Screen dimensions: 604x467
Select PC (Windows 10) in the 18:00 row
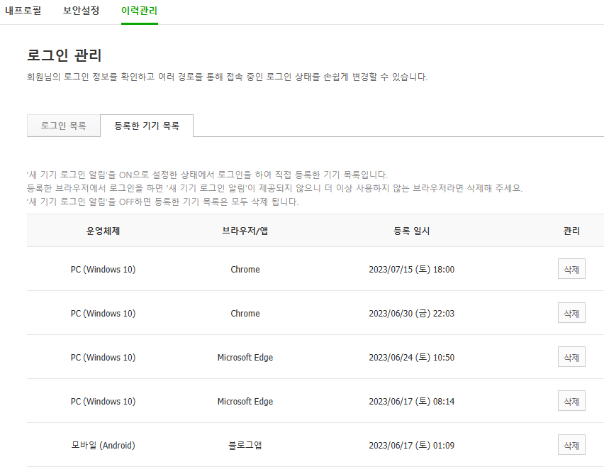(x=104, y=269)
